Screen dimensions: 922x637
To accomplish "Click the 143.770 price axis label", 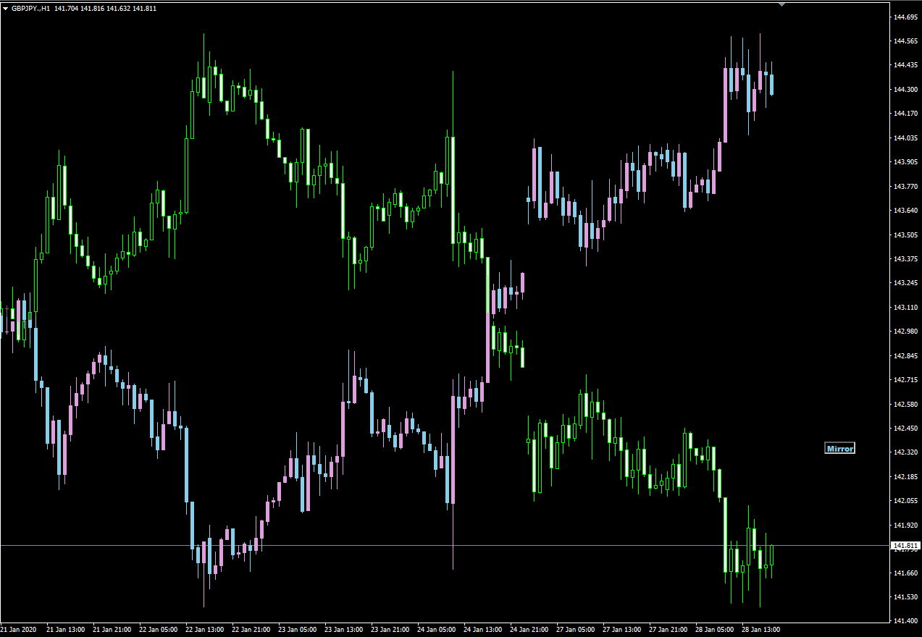I will tap(906, 186).
